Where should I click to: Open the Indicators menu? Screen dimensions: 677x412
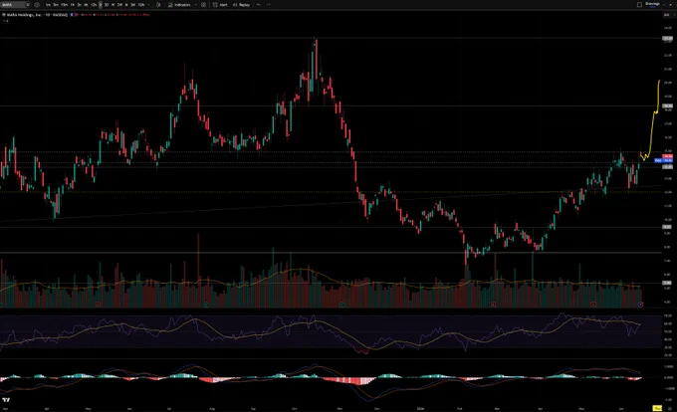[x=179, y=5]
